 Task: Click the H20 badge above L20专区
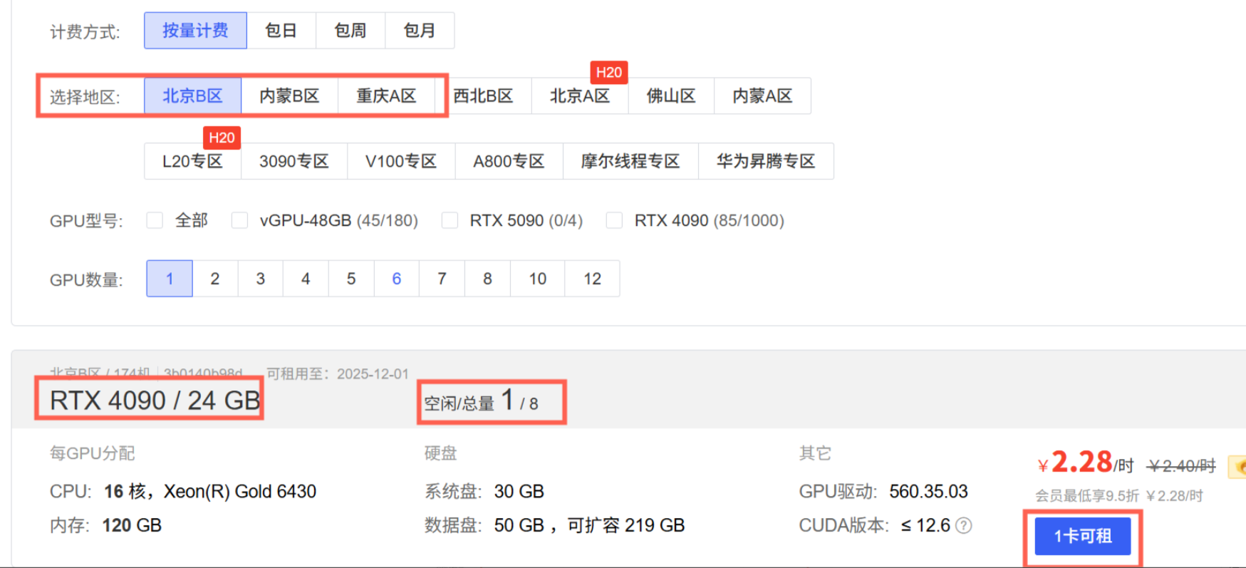pos(222,138)
